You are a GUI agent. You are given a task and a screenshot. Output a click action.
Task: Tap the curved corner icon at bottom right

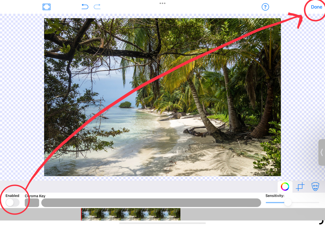click(322, 222)
